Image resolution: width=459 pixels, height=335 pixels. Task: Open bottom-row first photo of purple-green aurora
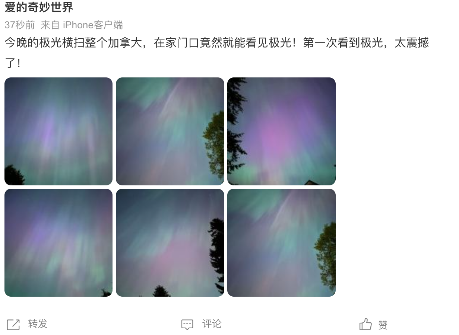point(58,243)
